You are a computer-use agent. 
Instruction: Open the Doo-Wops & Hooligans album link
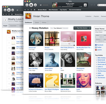coord(52,89)
